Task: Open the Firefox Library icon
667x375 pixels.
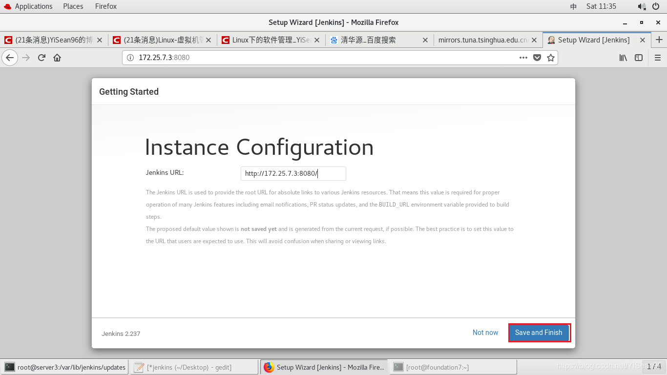Action: tap(623, 58)
